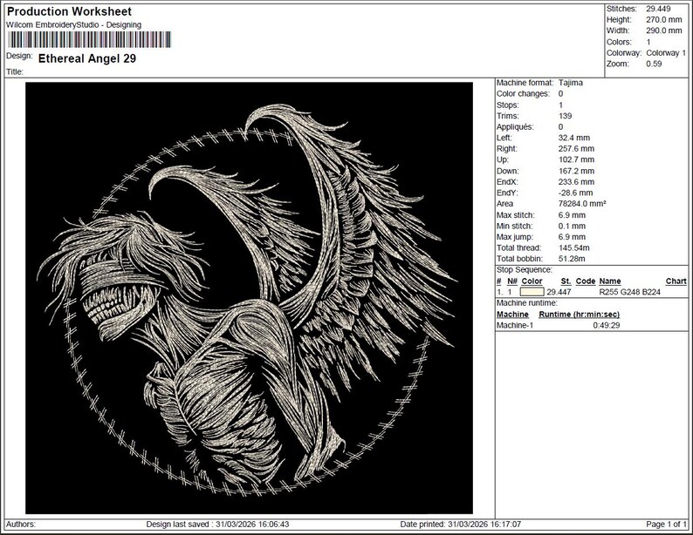Click the Left value 32.4 mm
This screenshot has width=693, height=535.
[574, 138]
